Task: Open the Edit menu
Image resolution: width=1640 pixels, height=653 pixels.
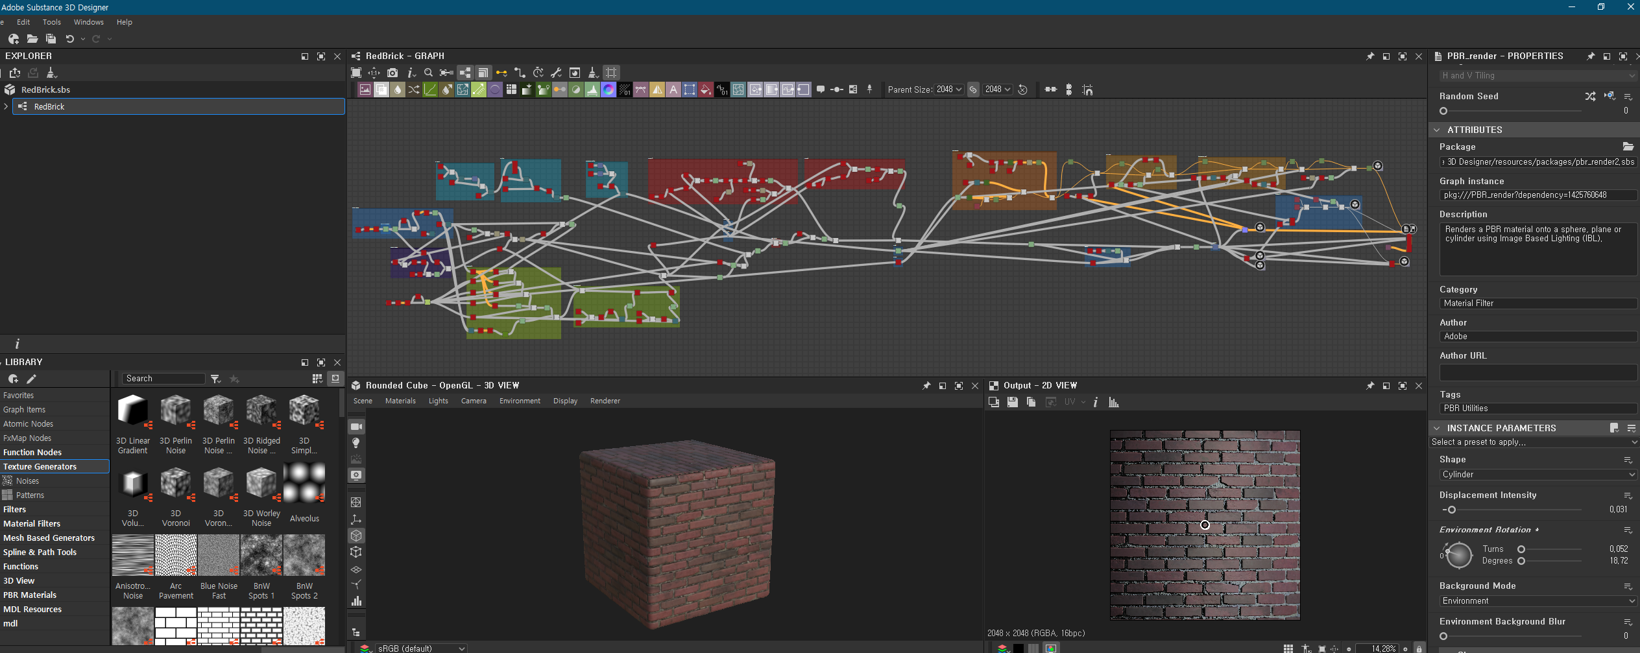Action: [x=23, y=22]
